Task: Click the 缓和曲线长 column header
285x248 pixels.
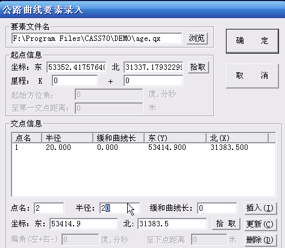Action: [119, 138]
